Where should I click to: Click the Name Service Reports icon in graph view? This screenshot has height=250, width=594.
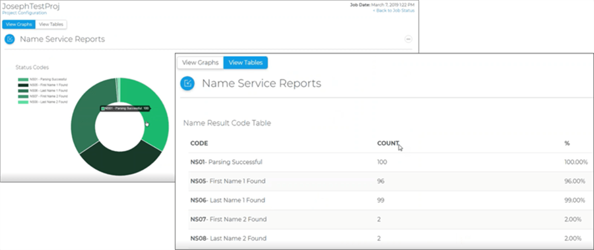(10, 39)
